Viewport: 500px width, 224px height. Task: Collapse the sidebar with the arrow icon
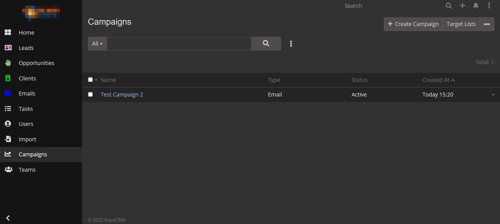click(8, 218)
